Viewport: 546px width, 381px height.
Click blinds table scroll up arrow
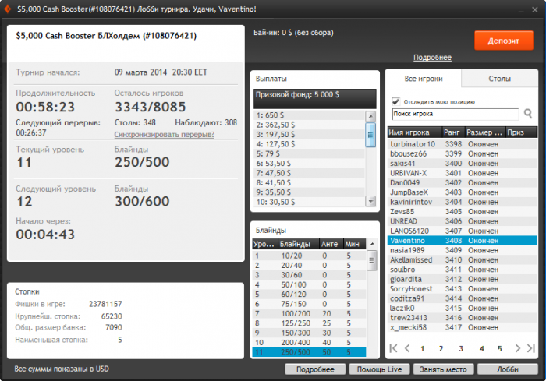(372, 244)
